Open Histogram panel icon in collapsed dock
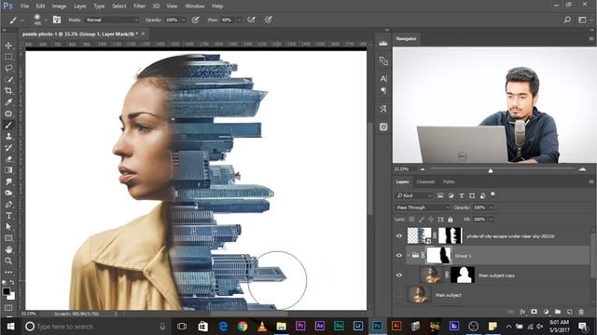The width and height of the screenshot is (597, 335). click(x=383, y=44)
